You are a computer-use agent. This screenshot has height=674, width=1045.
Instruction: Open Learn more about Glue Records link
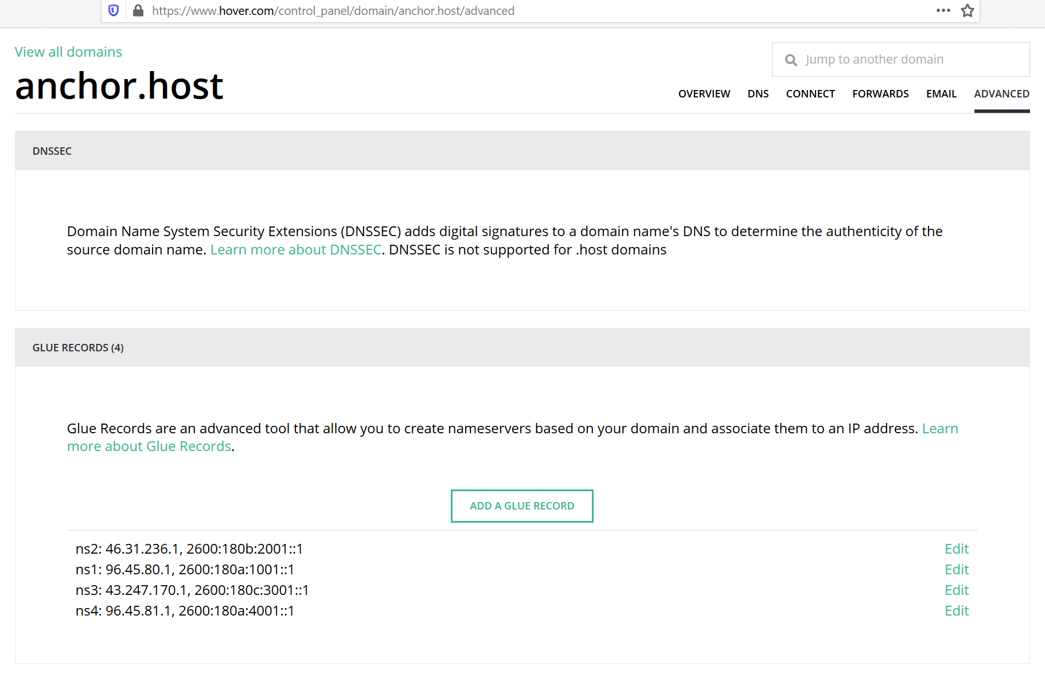149,446
